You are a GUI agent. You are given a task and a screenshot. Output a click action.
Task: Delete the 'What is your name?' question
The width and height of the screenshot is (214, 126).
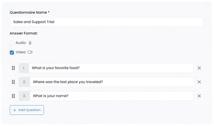point(199,96)
